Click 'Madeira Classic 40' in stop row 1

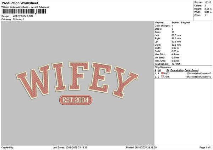[201, 74]
